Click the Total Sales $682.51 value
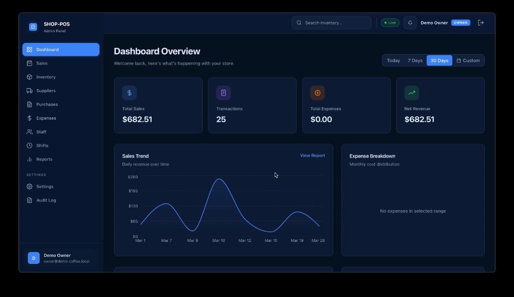This screenshot has height=297, width=514. coord(137,119)
